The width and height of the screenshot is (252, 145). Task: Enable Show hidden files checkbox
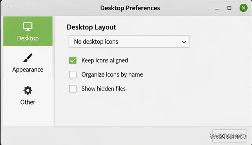tap(73, 89)
